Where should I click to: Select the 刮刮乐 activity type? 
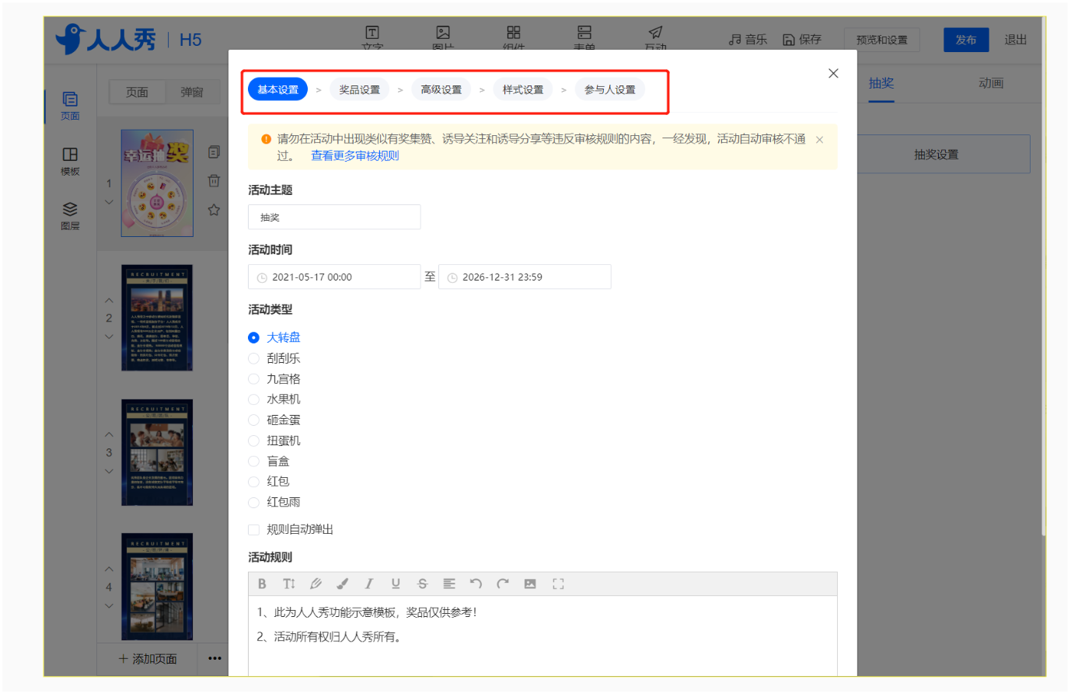coord(274,358)
